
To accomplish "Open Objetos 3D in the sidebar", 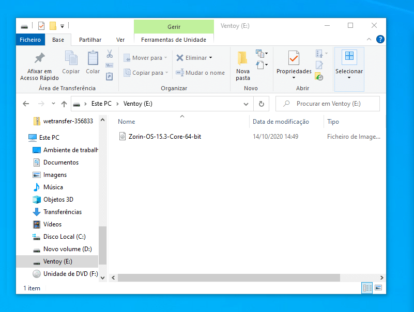I will [53, 200].
